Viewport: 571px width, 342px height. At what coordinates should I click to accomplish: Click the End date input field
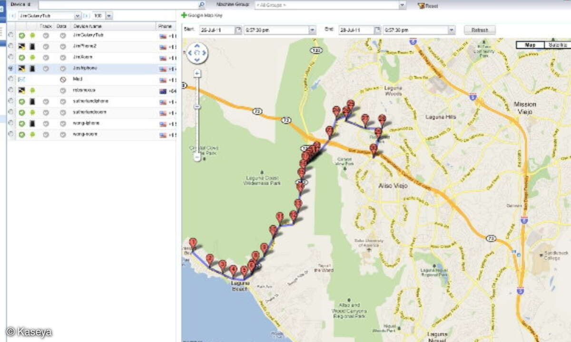[x=356, y=30]
